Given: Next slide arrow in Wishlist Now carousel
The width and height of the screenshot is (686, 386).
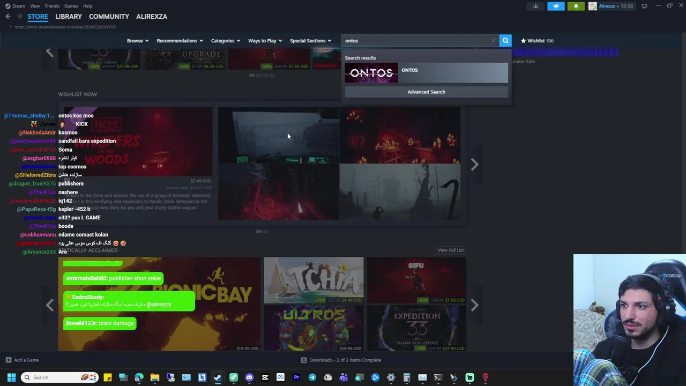Looking at the screenshot, I should [x=474, y=164].
